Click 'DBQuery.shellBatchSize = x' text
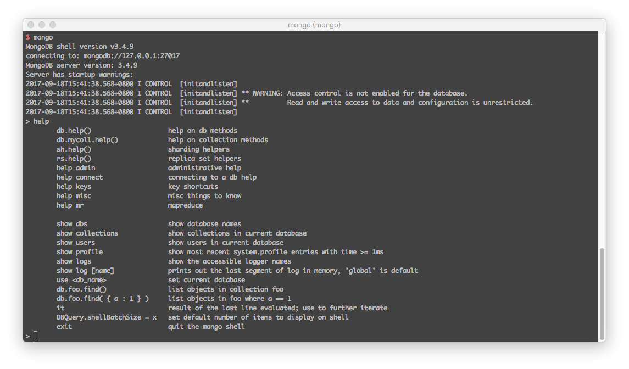629x369 pixels. [x=107, y=317]
